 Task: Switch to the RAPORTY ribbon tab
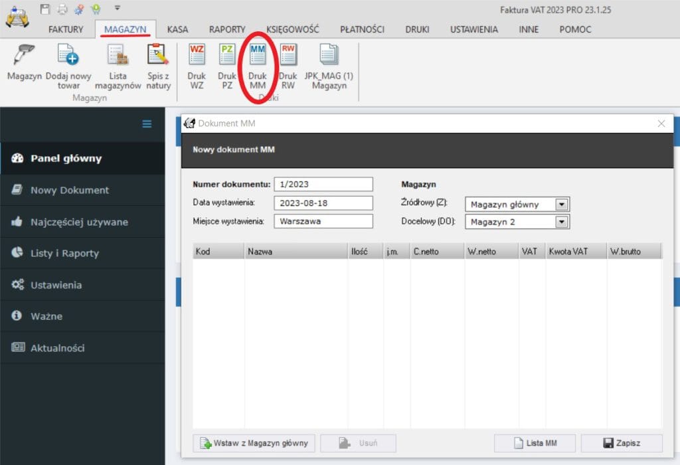point(227,29)
